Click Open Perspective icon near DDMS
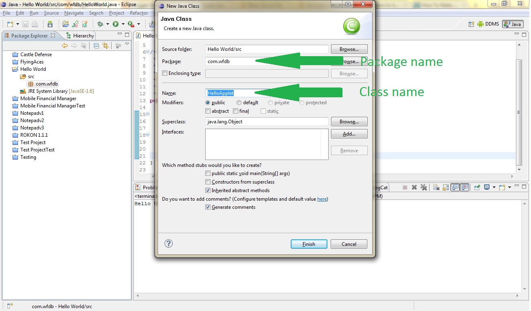Screen dimensions: 531x311 tap(471, 24)
